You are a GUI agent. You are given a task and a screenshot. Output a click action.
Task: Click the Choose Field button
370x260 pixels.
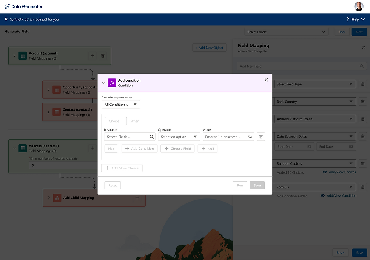[178, 148]
